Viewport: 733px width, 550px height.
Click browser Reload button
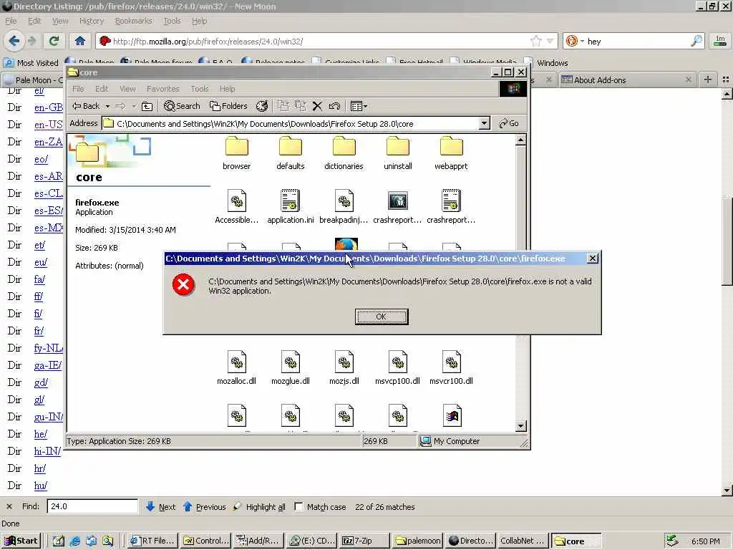point(54,41)
